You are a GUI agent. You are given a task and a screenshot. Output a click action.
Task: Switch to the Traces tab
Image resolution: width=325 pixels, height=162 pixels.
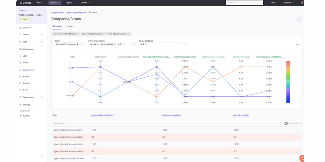tap(70, 26)
